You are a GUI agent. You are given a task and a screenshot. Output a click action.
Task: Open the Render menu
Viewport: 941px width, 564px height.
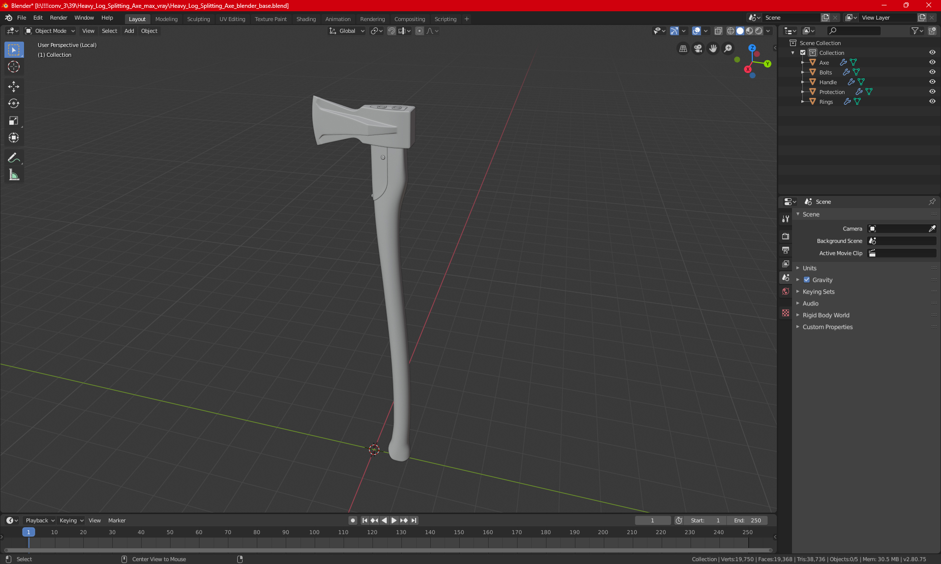tap(58, 18)
